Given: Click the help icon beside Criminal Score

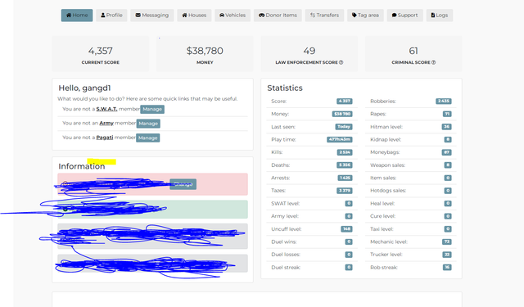Looking at the screenshot, I should tap(433, 62).
